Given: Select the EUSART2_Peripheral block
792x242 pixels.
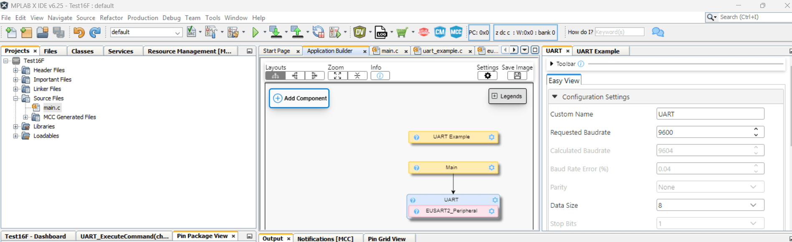Looking at the screenshot, I should pos(451,211).
